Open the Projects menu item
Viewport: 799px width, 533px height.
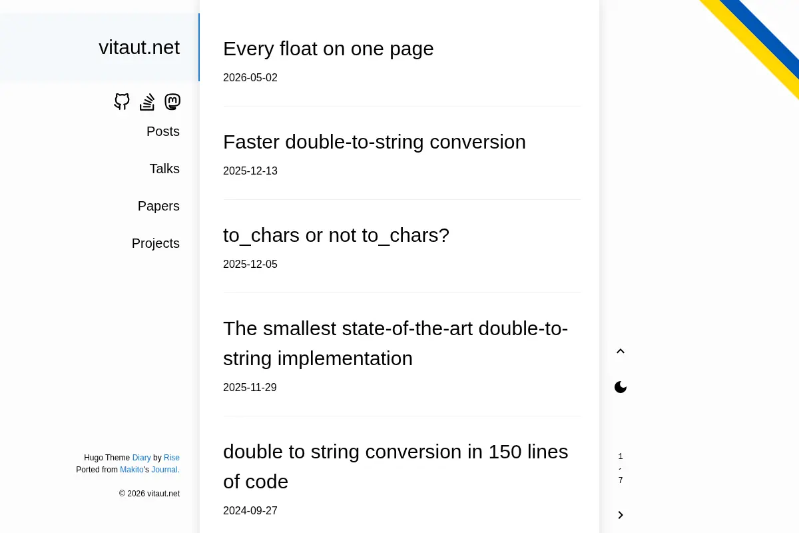(156, 243)
